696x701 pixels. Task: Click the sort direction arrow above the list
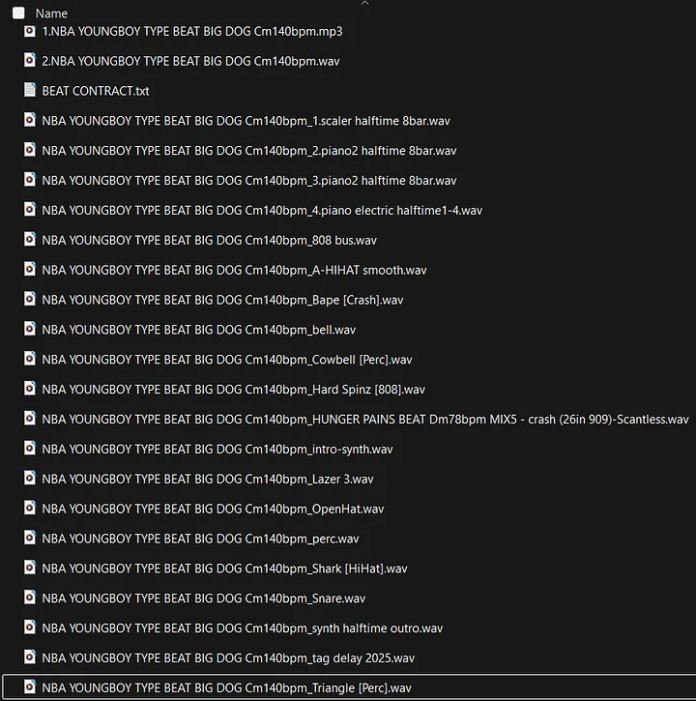(x=364, y=3)
